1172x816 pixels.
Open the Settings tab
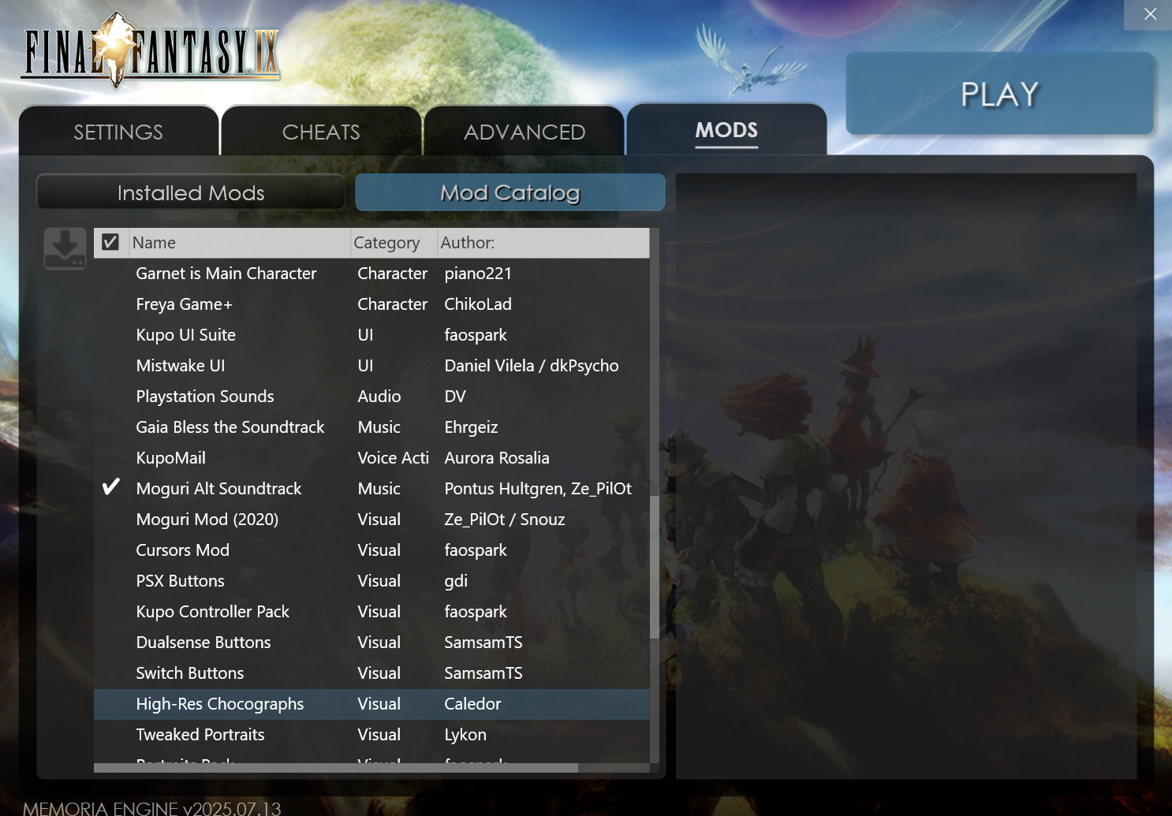(x=118, y=132)
